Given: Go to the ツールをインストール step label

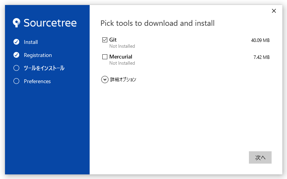Looking at the screenshot, I should [x=44, y=68].
